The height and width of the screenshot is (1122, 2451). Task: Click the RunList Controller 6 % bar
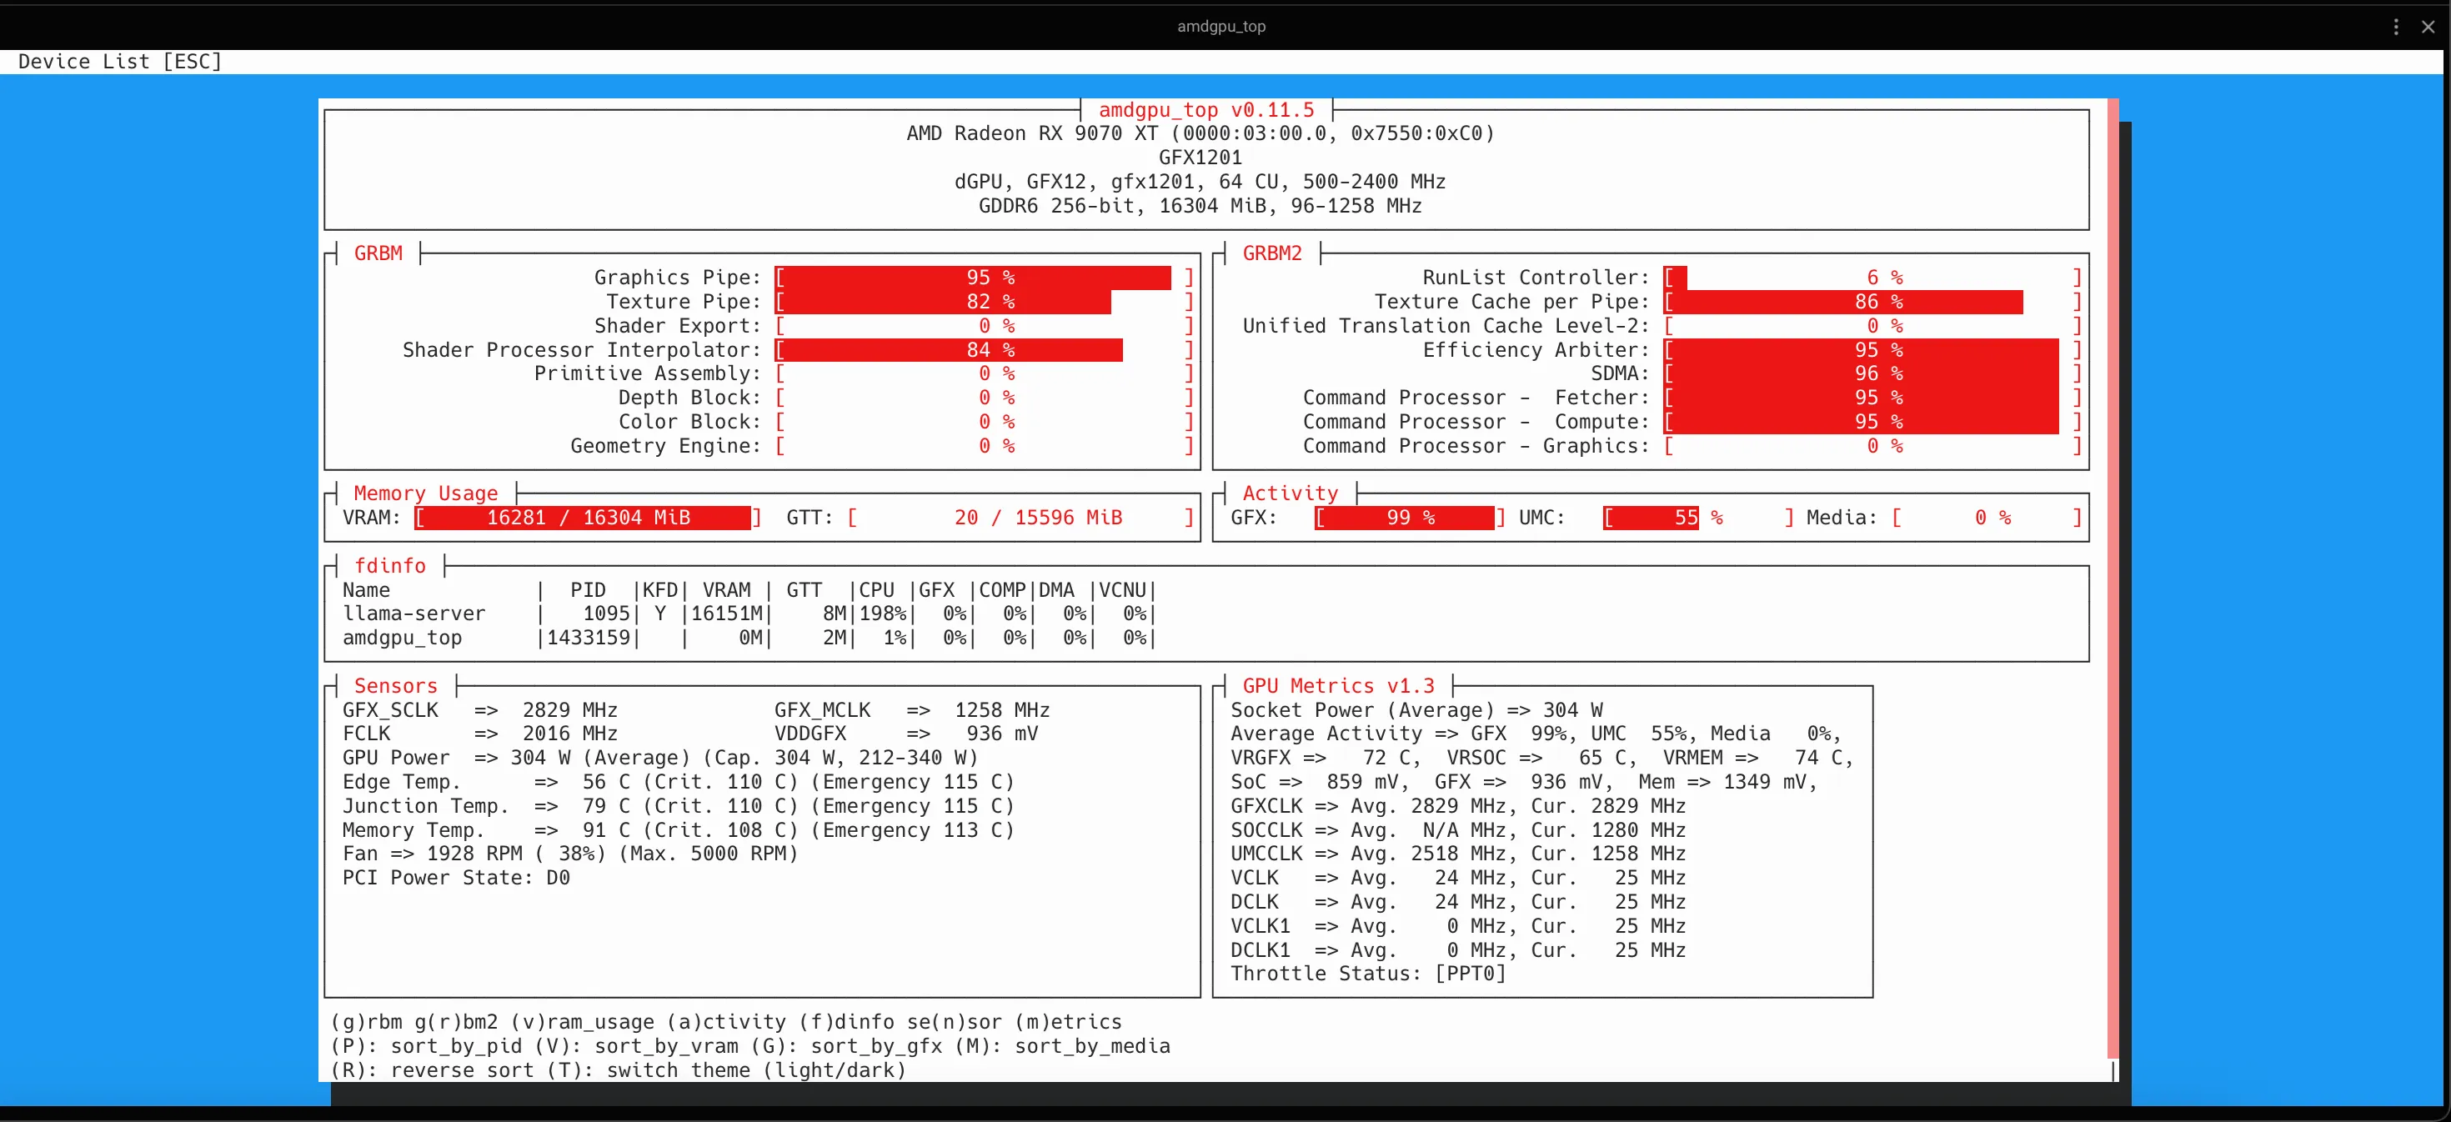(1872, 278)
